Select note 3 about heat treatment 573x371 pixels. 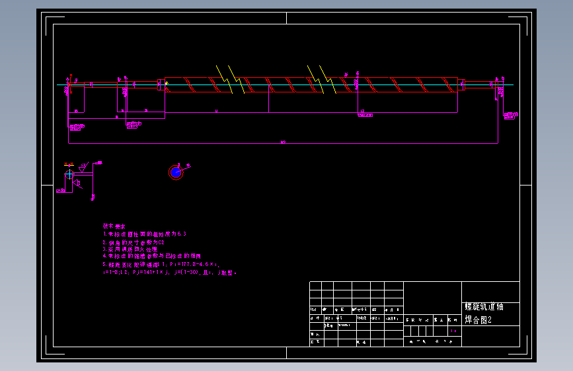130,250
